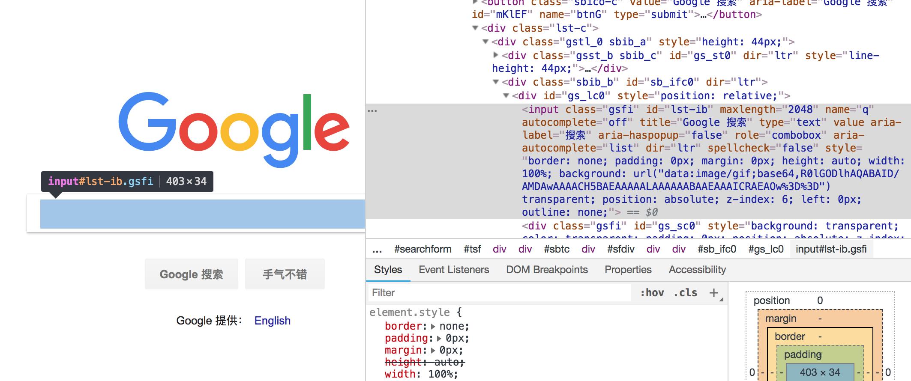Screen dimensions: 911x381
Task: Expand the margin shorthand property
Action: (433, 350)
